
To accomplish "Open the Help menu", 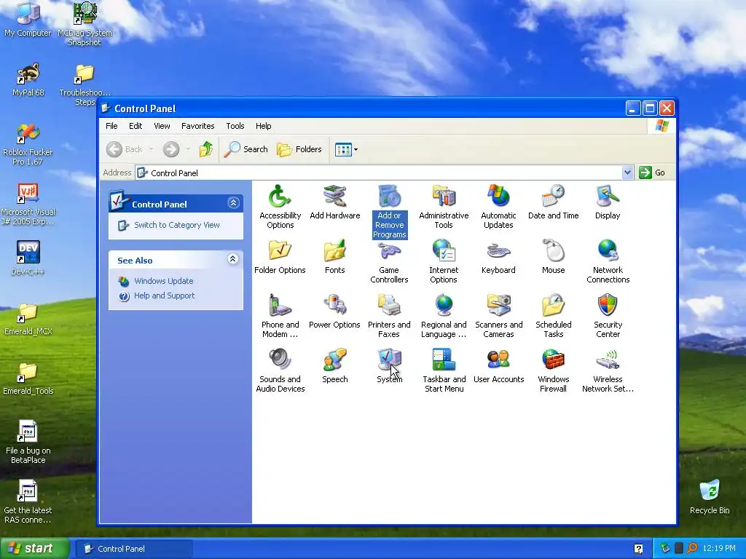I will coord(263,126).
